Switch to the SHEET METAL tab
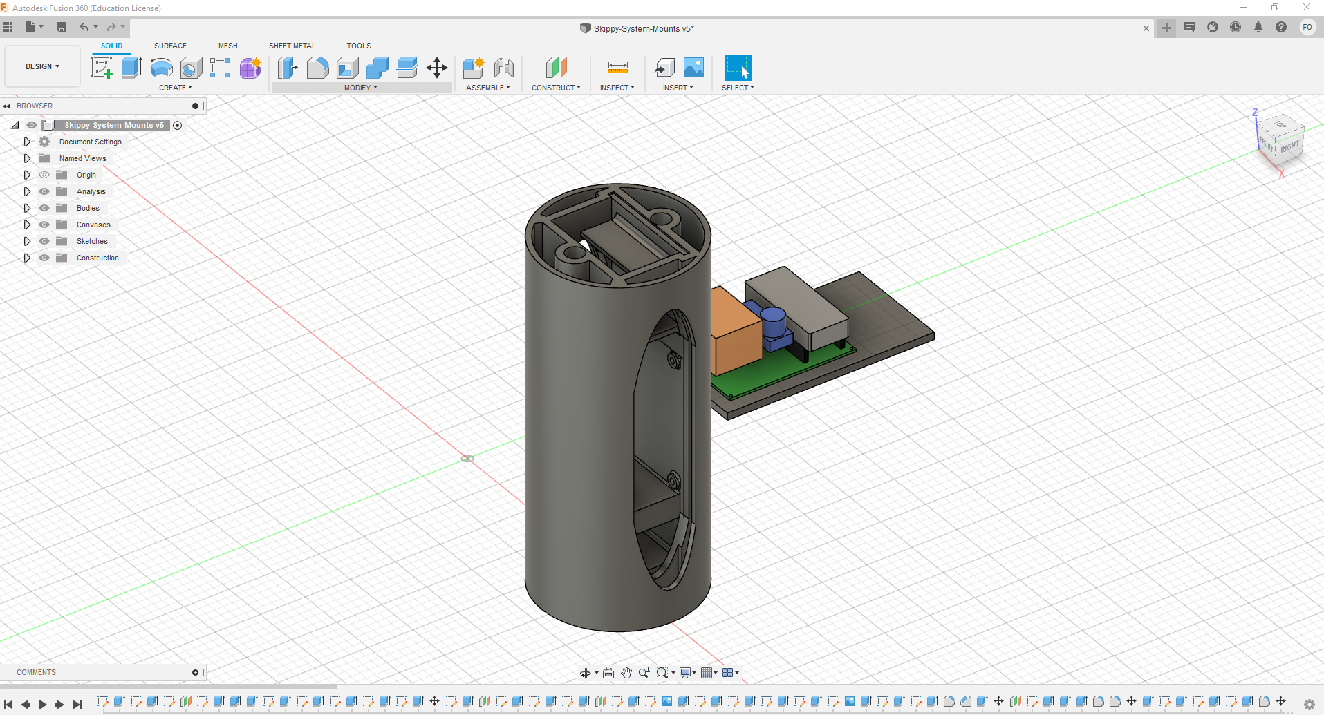 pos(292,46)
